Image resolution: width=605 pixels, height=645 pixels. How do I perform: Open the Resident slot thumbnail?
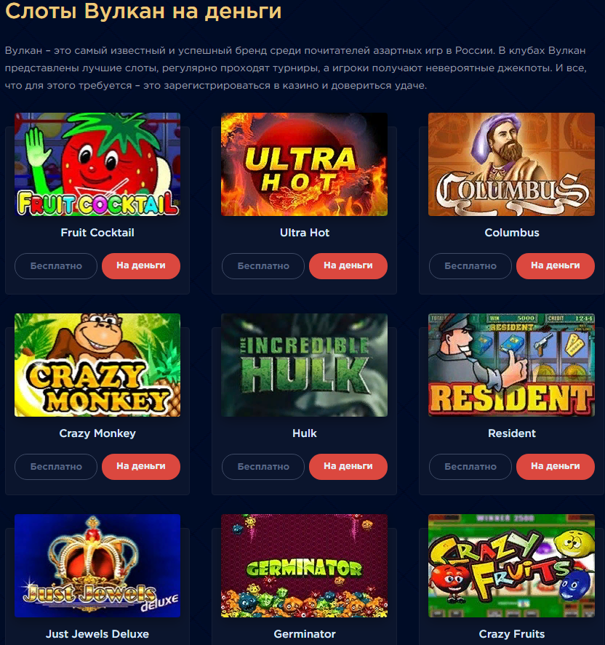coord(511,365)
